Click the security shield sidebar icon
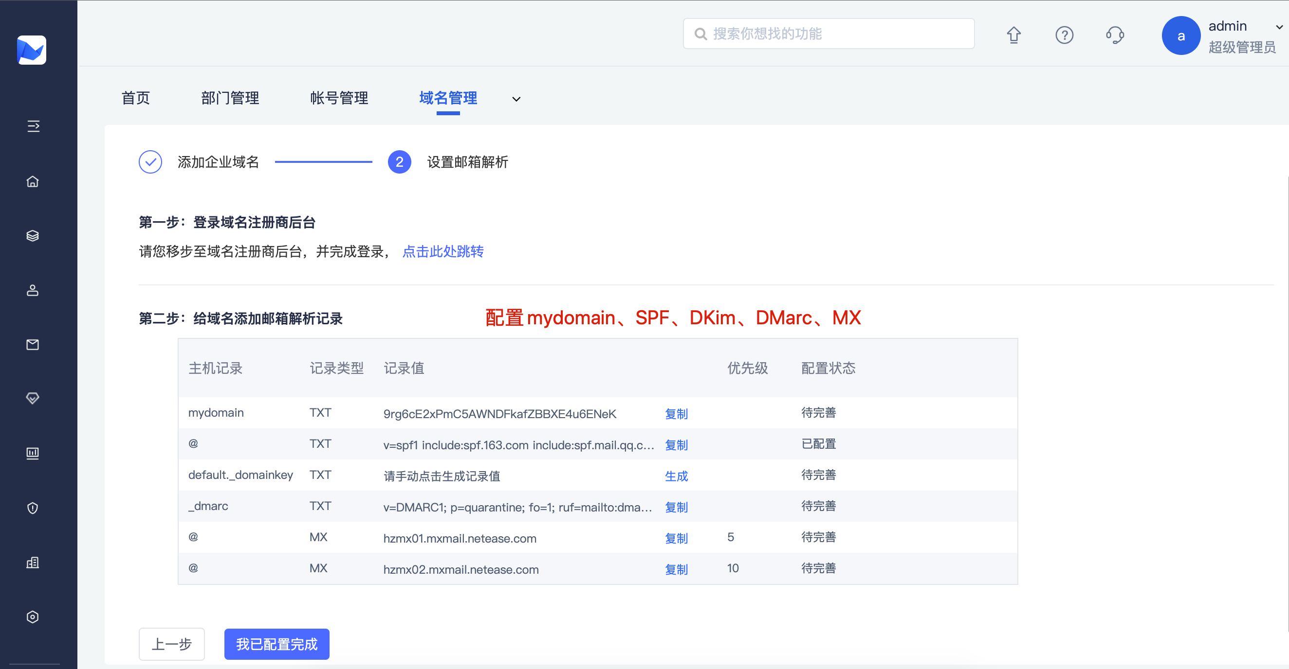1289x669 pixels. point(33,508)
